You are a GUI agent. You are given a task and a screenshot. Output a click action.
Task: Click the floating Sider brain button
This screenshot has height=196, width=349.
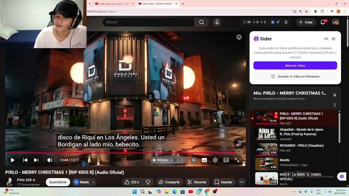point(342,176)
